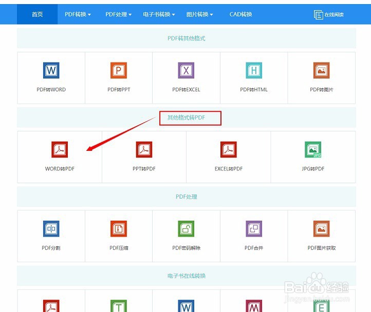Click the 在线阅读 link text
This screenshot has height=312, width=371.
(x=334, y=15)
